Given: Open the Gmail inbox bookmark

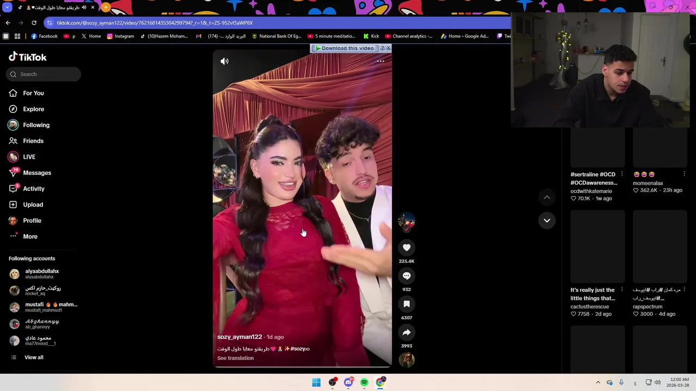Looking at the screenshot, I should click(x=220, y=36).
